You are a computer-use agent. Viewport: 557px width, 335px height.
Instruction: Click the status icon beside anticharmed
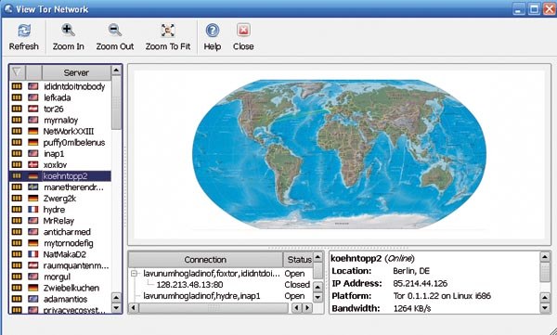[x=17, y=232]
